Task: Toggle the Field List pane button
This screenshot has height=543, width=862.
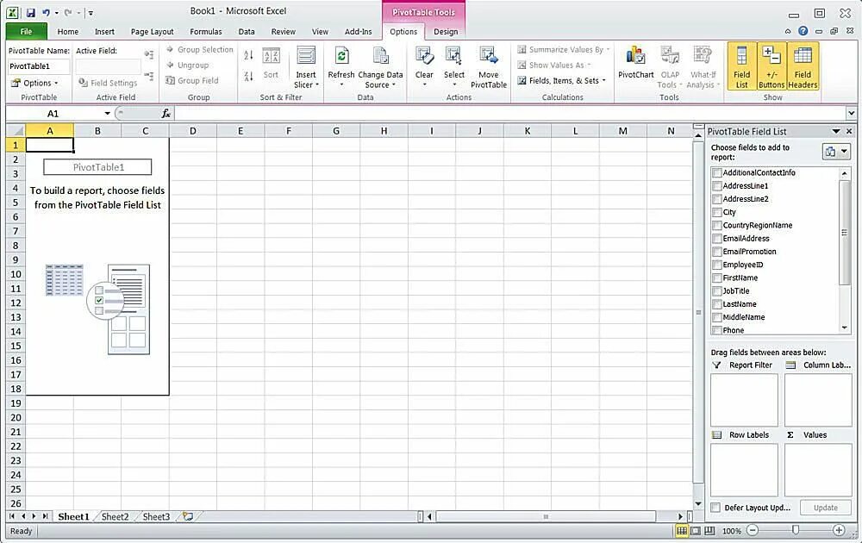Action: coord(741,67)
